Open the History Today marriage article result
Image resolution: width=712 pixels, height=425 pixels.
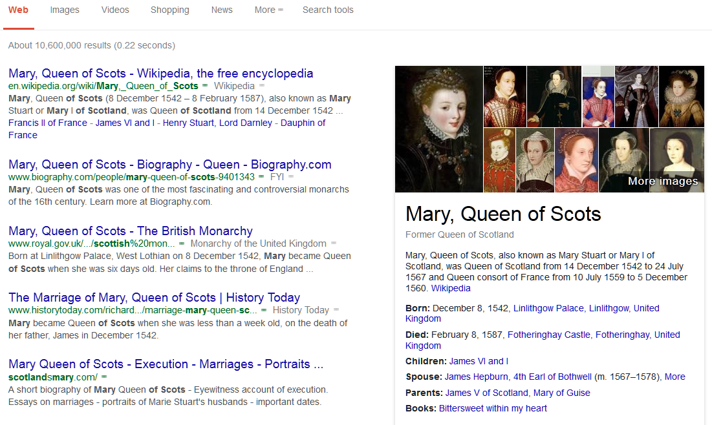[x=154, y=298]
